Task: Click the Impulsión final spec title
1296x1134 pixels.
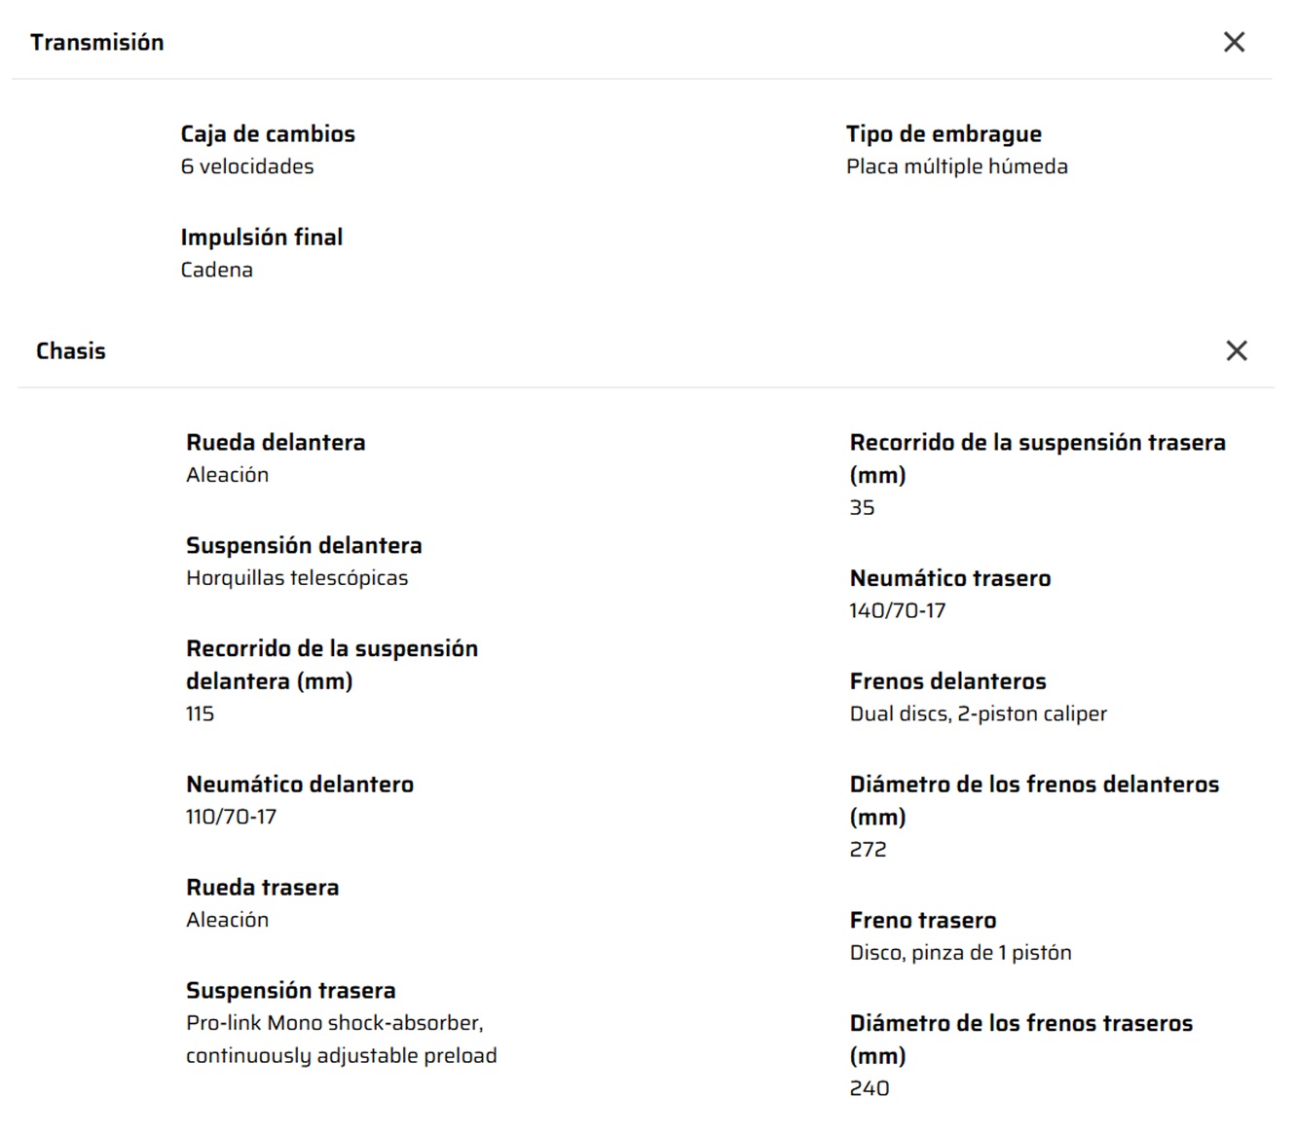Action: [261, 237]
